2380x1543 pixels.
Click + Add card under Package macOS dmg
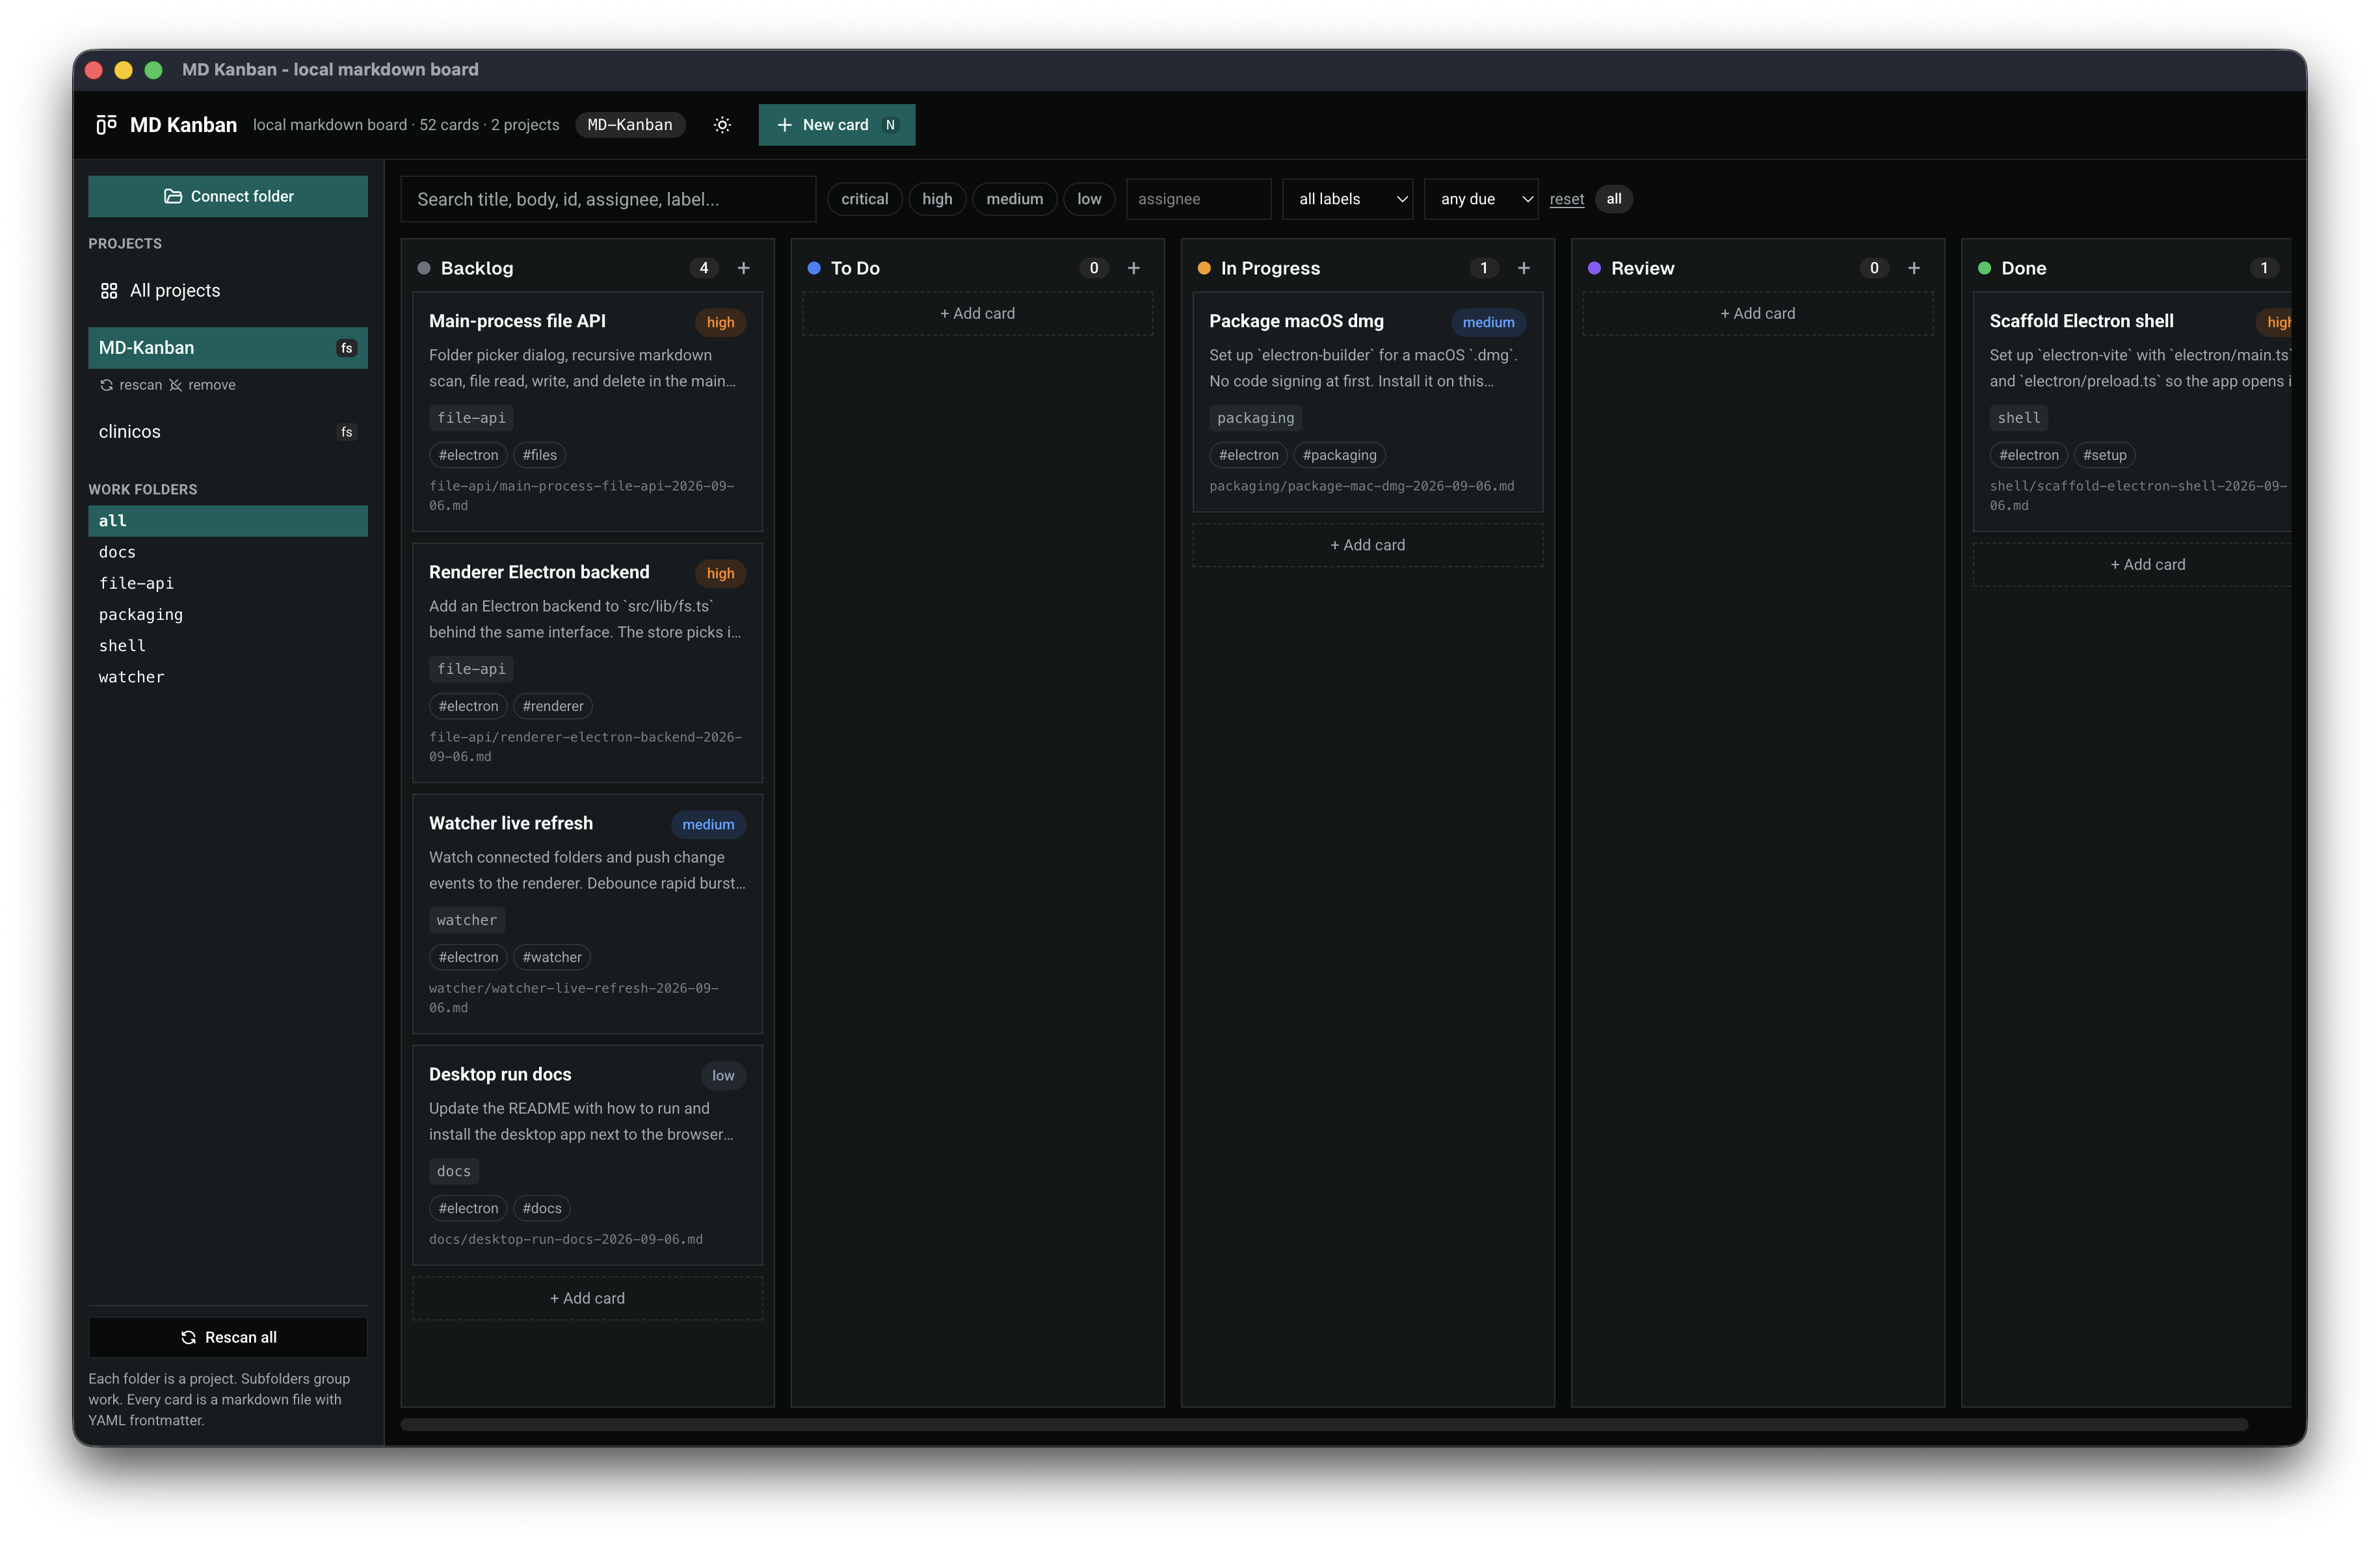[x=1367, y=545]
